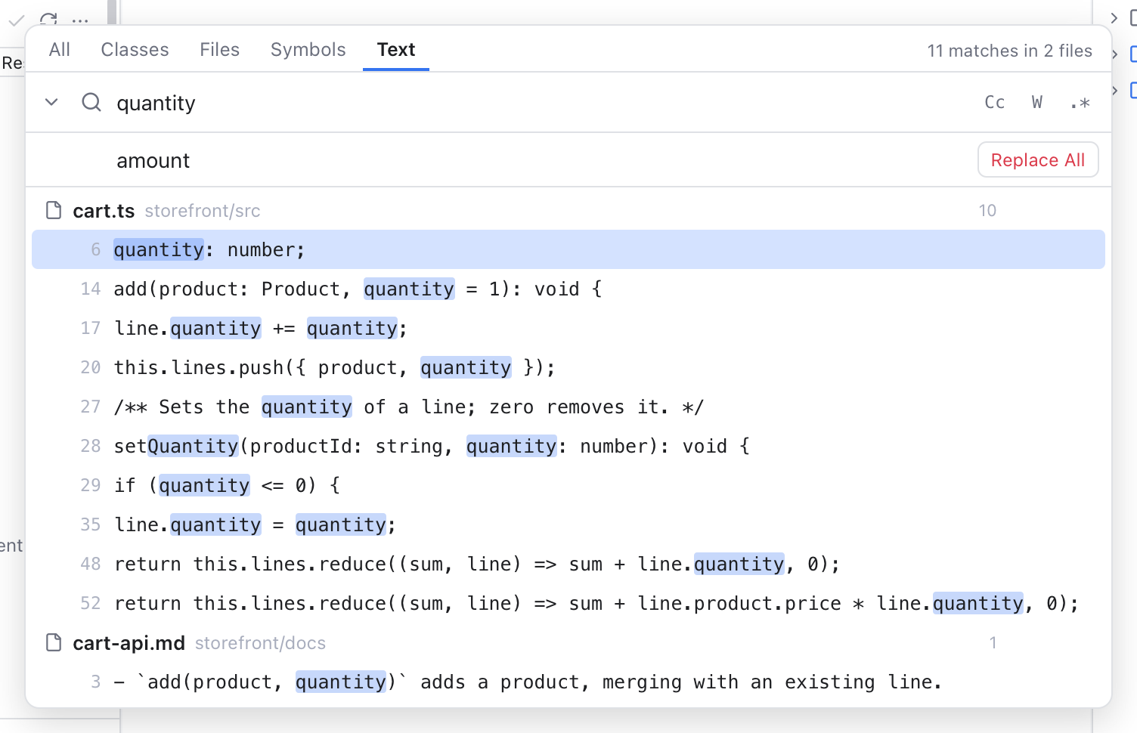Click Replace All button
The height and width of the screenshot is (733, 1137).
(x=1038, y=160)
